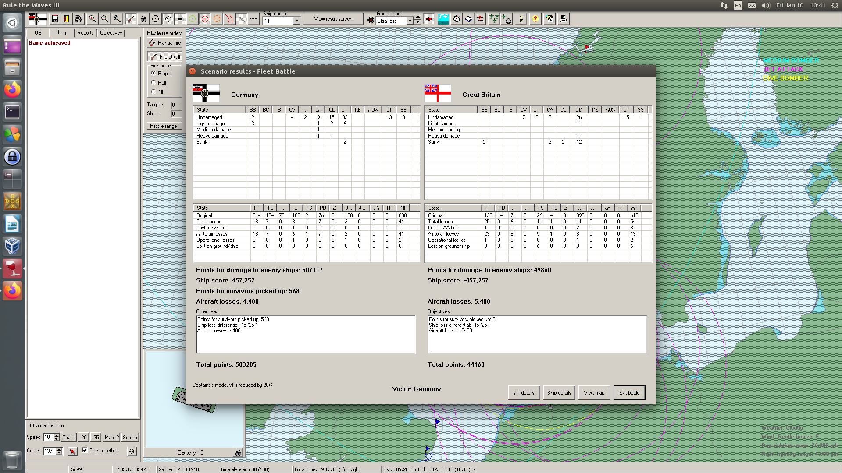The height and width of the screenshot is (473, 842).
Task: Select the Half fire mode radio button
Action: [x=153, y=82]
